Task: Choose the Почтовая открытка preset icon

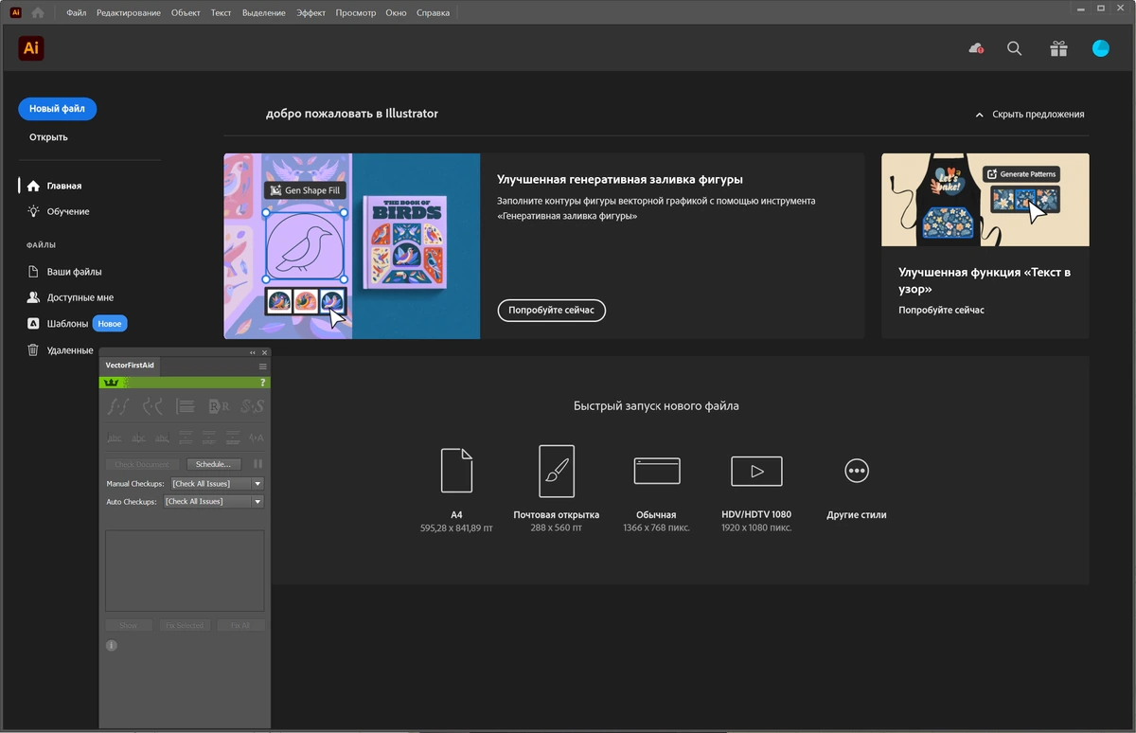Action: tap(557, 471)
